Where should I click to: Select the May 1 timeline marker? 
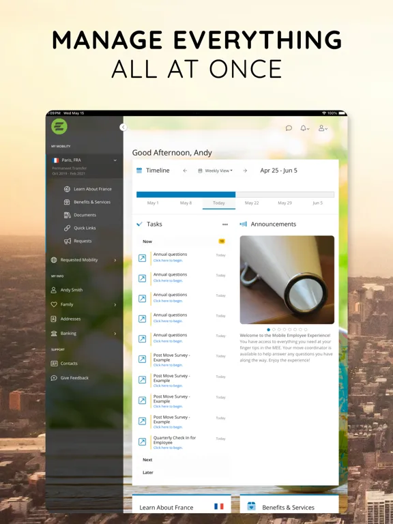pyautogui.click(x=153, y=203)
